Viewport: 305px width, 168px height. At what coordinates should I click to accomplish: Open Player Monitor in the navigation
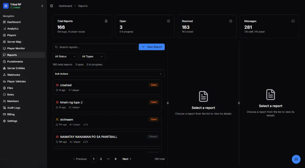point(23,48)
